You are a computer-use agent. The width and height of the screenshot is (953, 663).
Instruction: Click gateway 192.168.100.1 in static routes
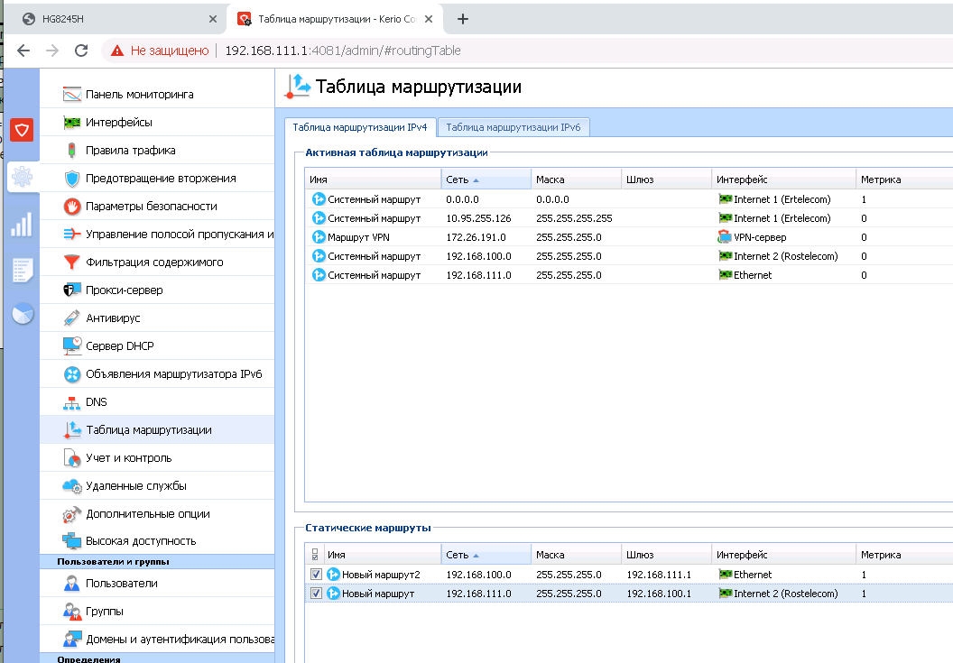click(659, 594)
